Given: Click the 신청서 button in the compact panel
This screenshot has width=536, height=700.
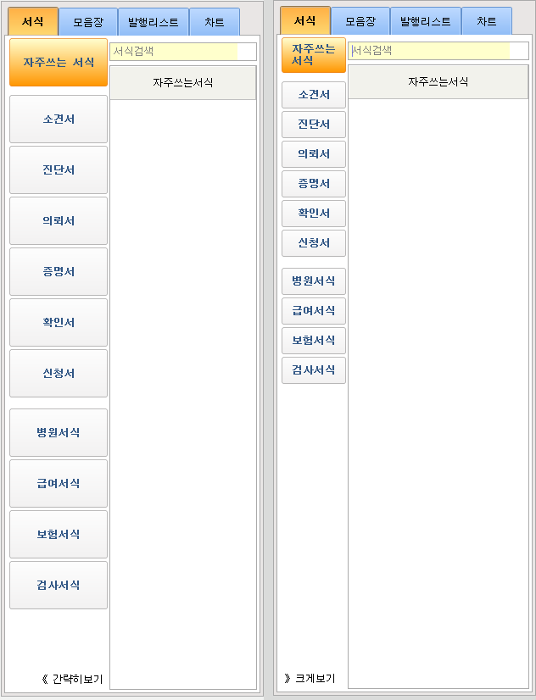Looking at the screenshot, I should coord(314,243).
